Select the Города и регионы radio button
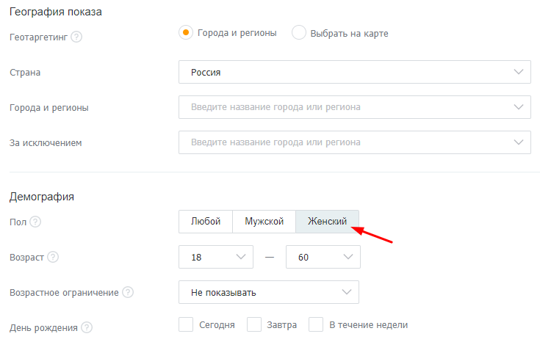The width and height of the screenshot is (540, 342). tap(186, 32)
